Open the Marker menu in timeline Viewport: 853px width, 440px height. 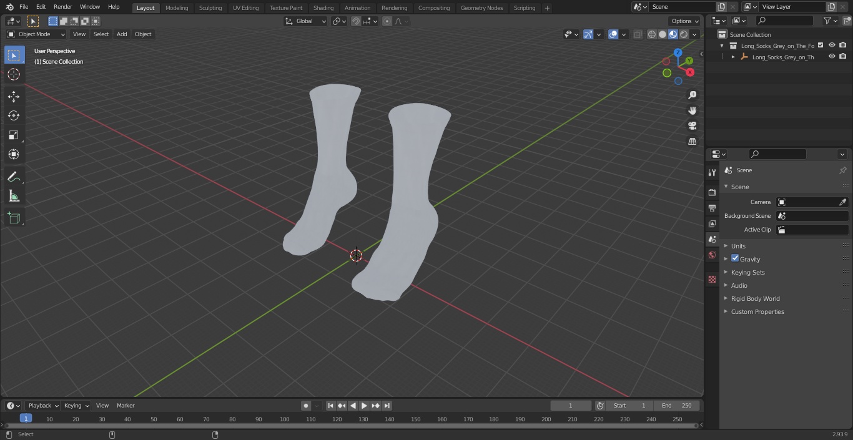[x=126, y=406]
